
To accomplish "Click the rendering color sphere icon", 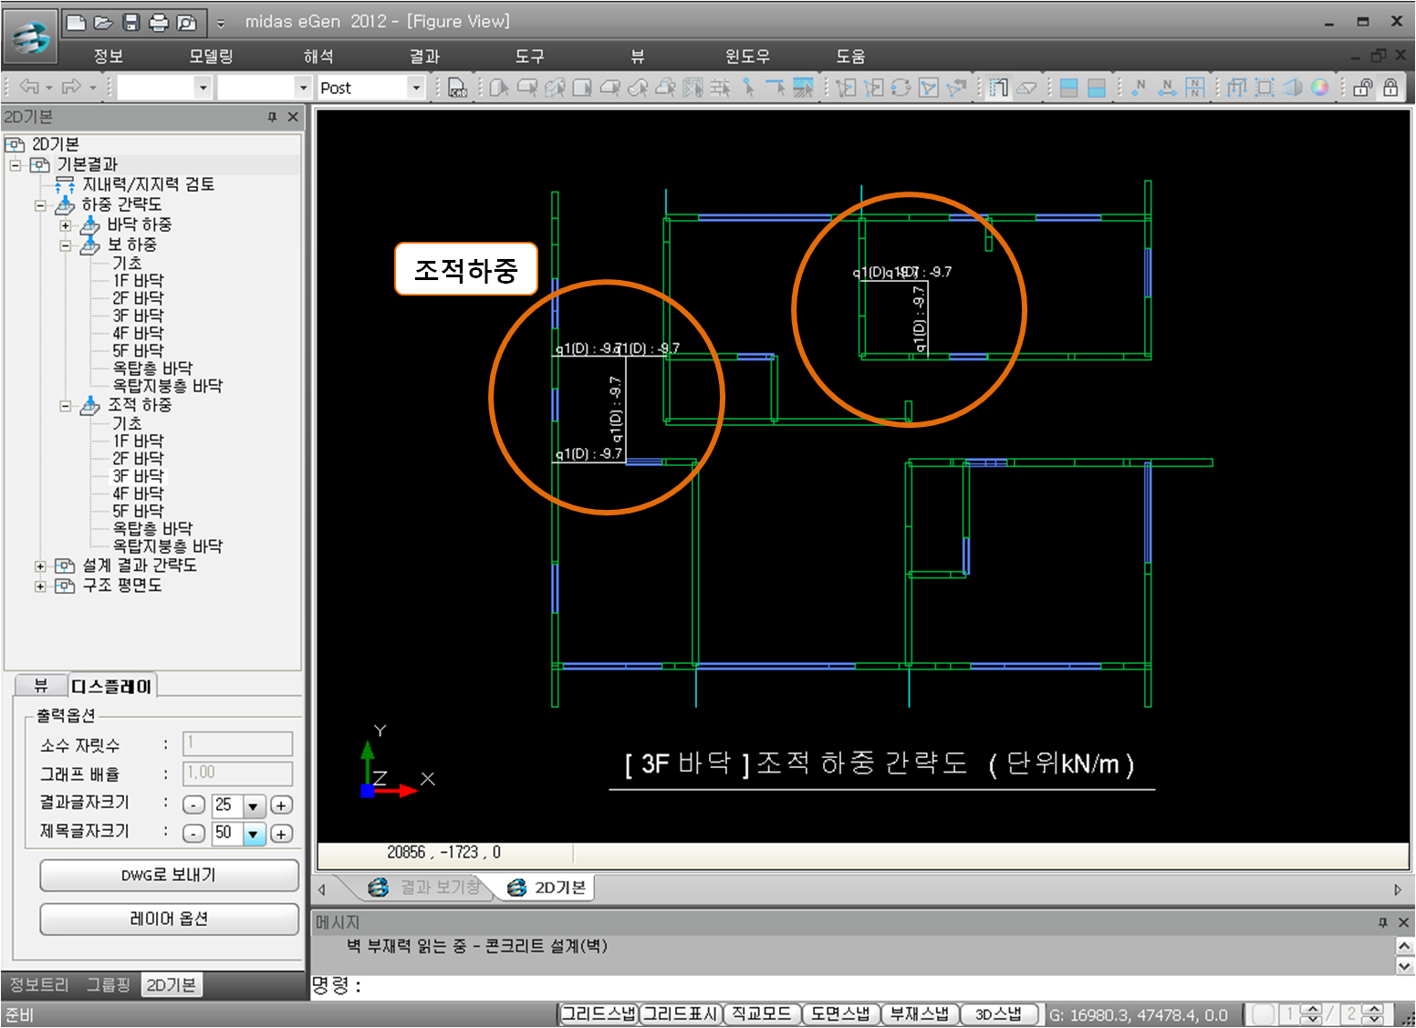I will pos(1320,88).
